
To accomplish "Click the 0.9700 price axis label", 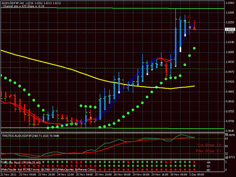I will coord(230,121).
